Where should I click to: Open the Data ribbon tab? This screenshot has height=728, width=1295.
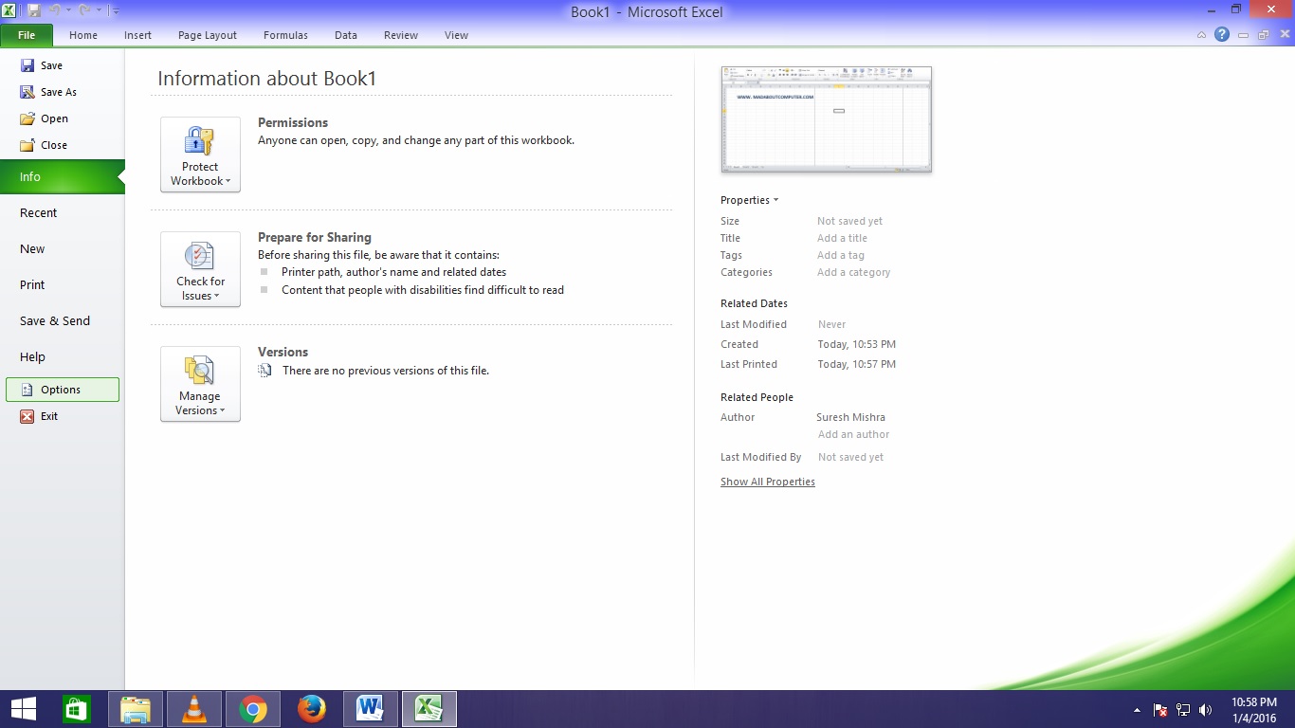[346, 35]
